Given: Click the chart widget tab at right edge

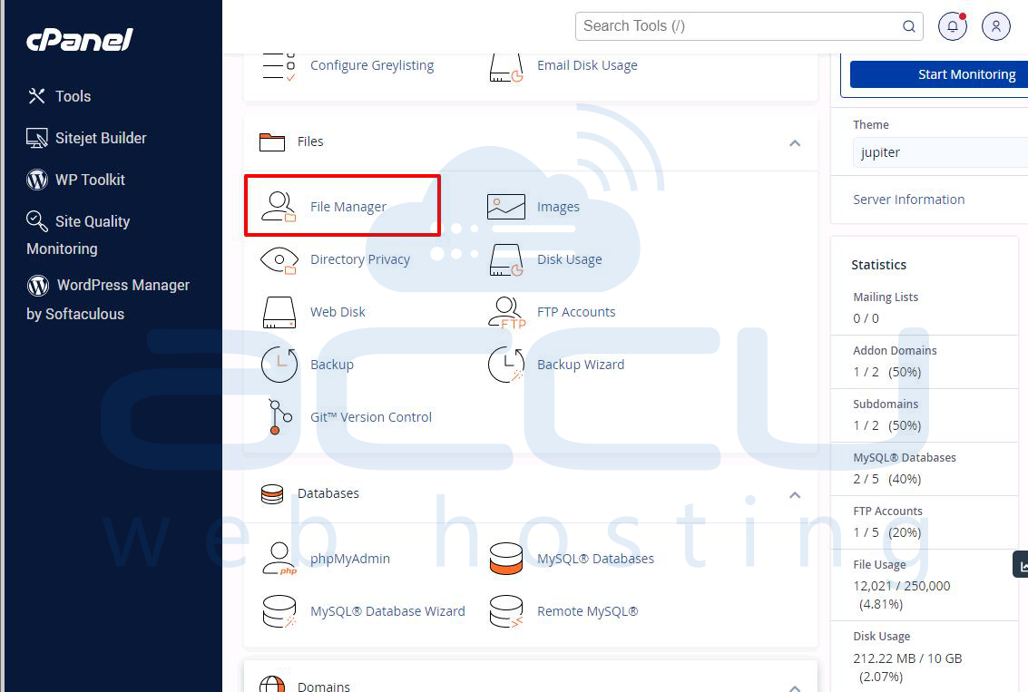Looking at the screenshot, I should [1021, 565].
